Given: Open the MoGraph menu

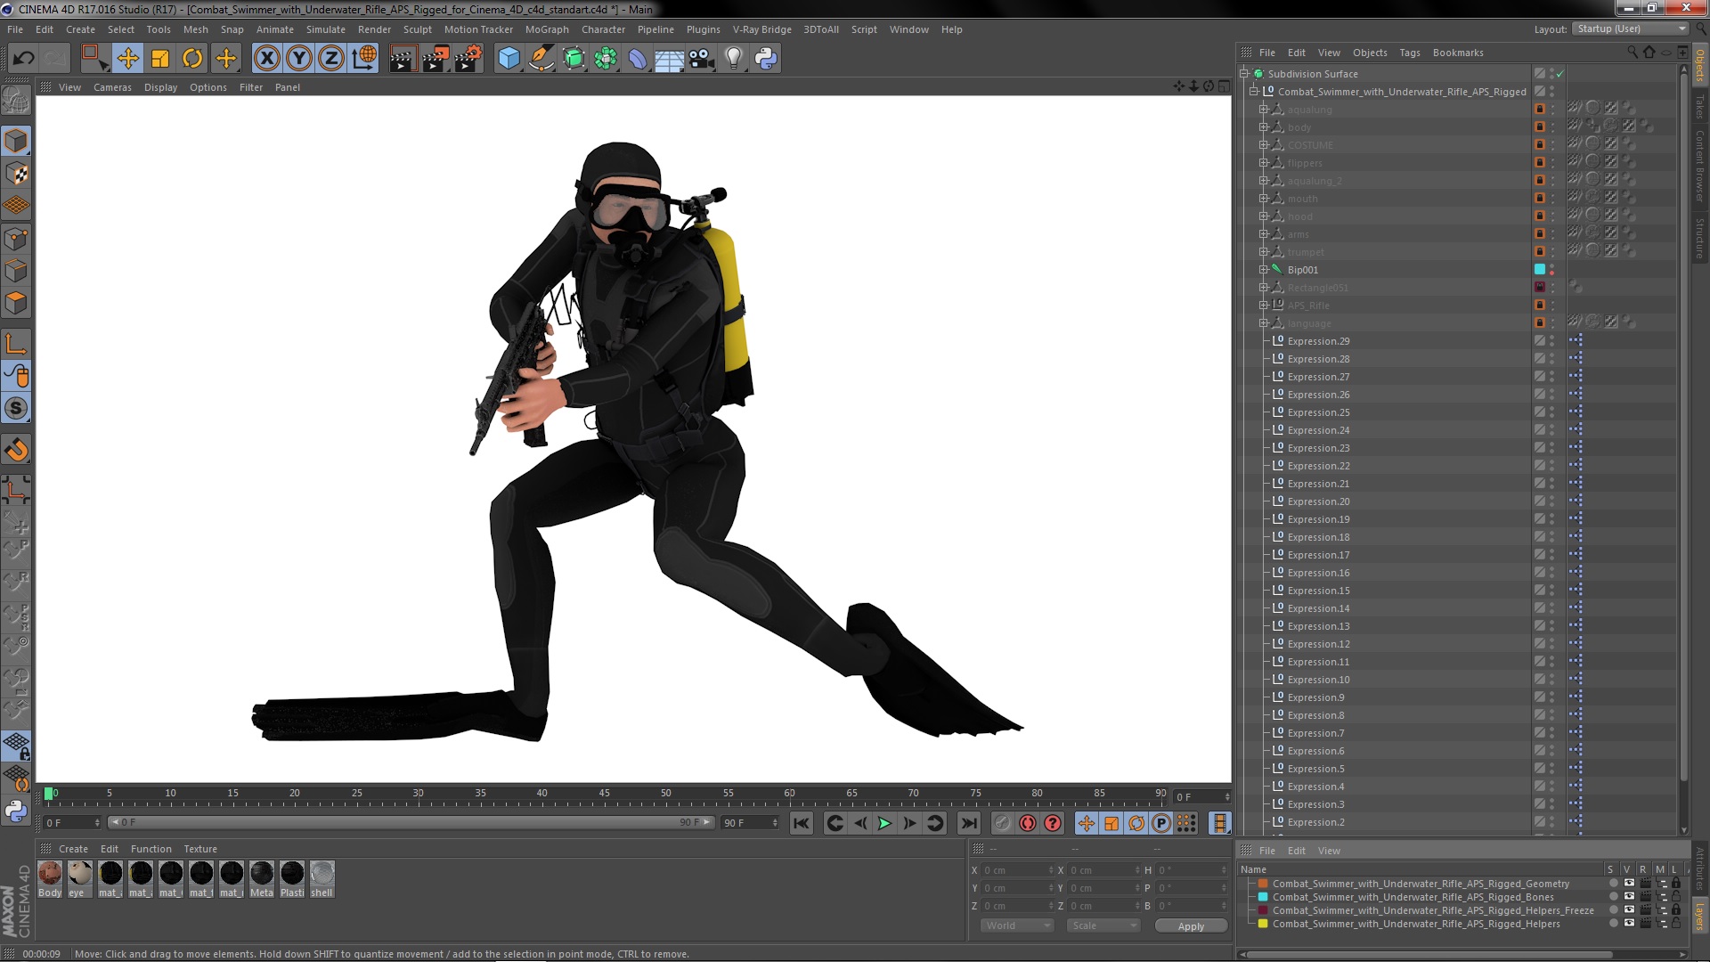Looking at the screenshot, I should (x=547, y=29).
